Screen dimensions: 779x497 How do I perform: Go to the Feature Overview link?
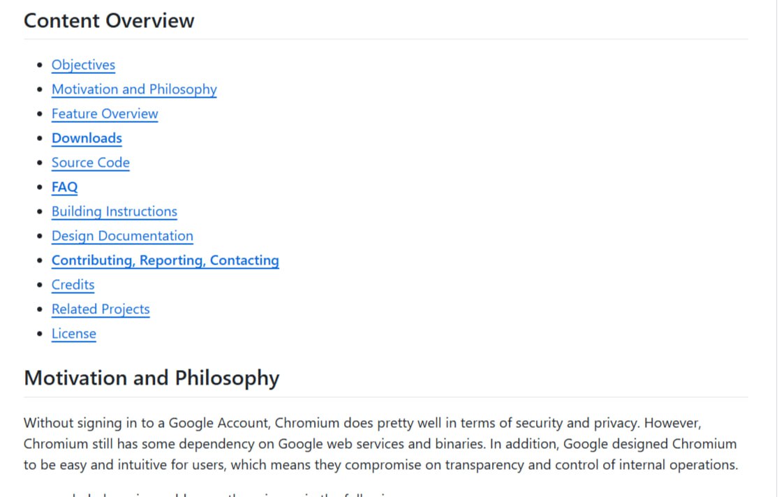point(105,114)
